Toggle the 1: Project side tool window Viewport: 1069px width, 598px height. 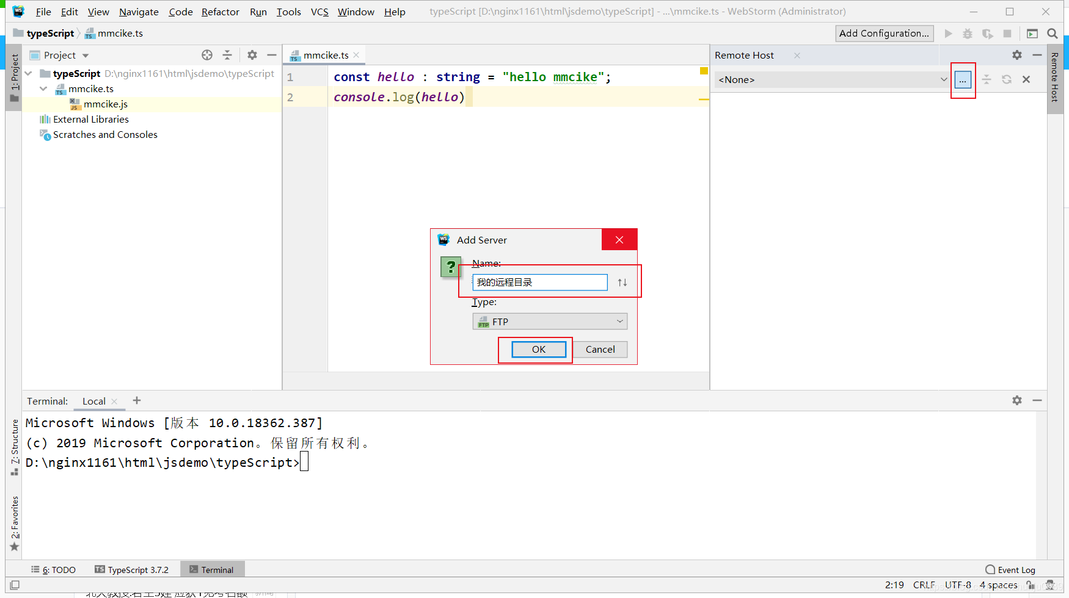(14, 78)
